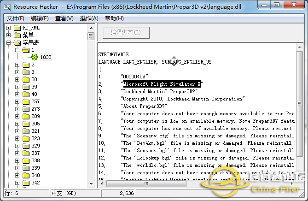Click the 中文 (GB) status bar field
The width and height of the screenshot is (308, 201).
click(x=75, y=193)
